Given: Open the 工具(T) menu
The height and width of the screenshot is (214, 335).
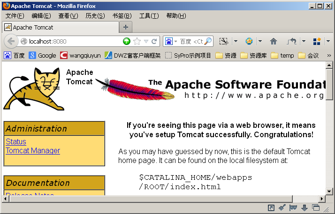Looking at the screenshot, I should 149,16.
